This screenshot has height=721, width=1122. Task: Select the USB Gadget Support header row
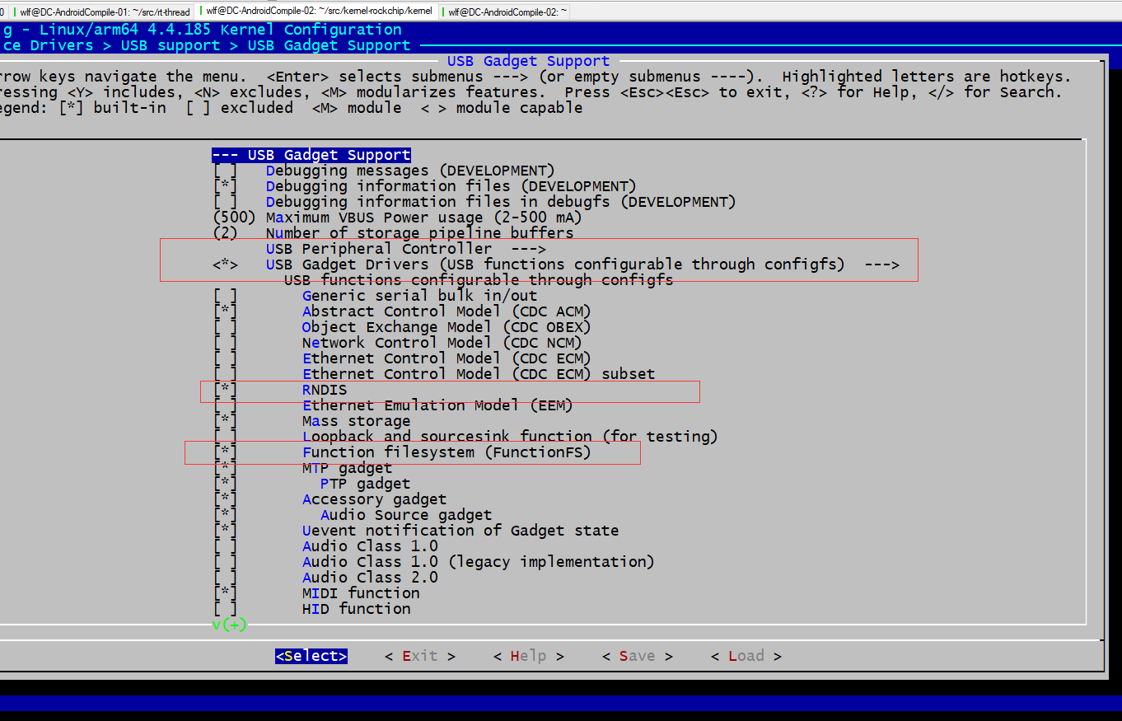tap(311, 155)
